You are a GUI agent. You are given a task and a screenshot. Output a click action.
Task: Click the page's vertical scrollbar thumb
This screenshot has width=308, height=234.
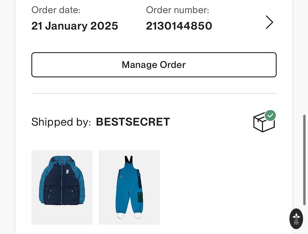[304, 160]
